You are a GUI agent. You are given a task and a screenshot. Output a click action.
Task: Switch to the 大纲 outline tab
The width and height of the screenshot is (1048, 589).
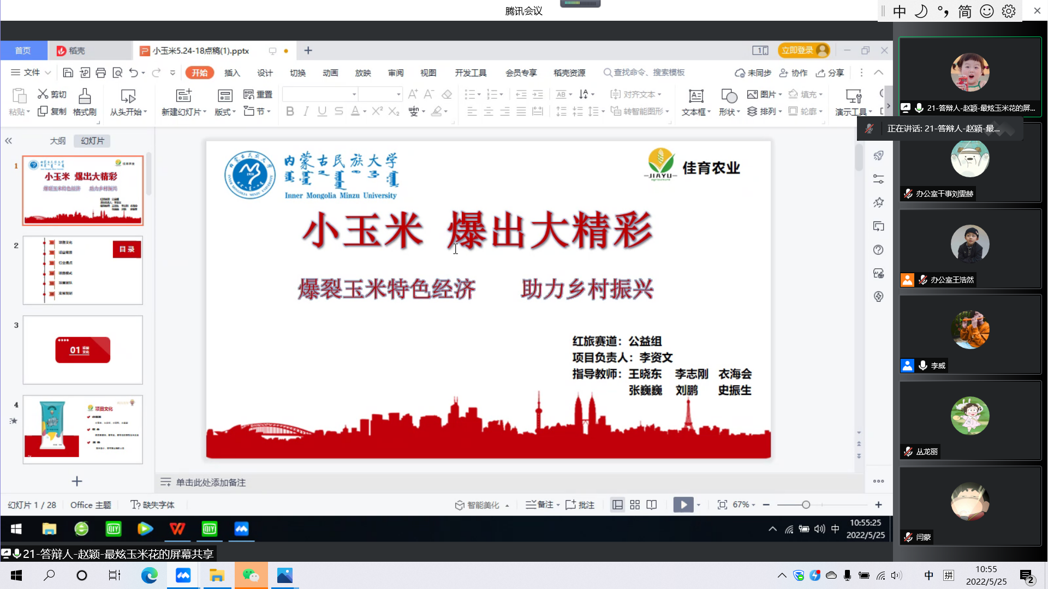[x=58, y=141]
